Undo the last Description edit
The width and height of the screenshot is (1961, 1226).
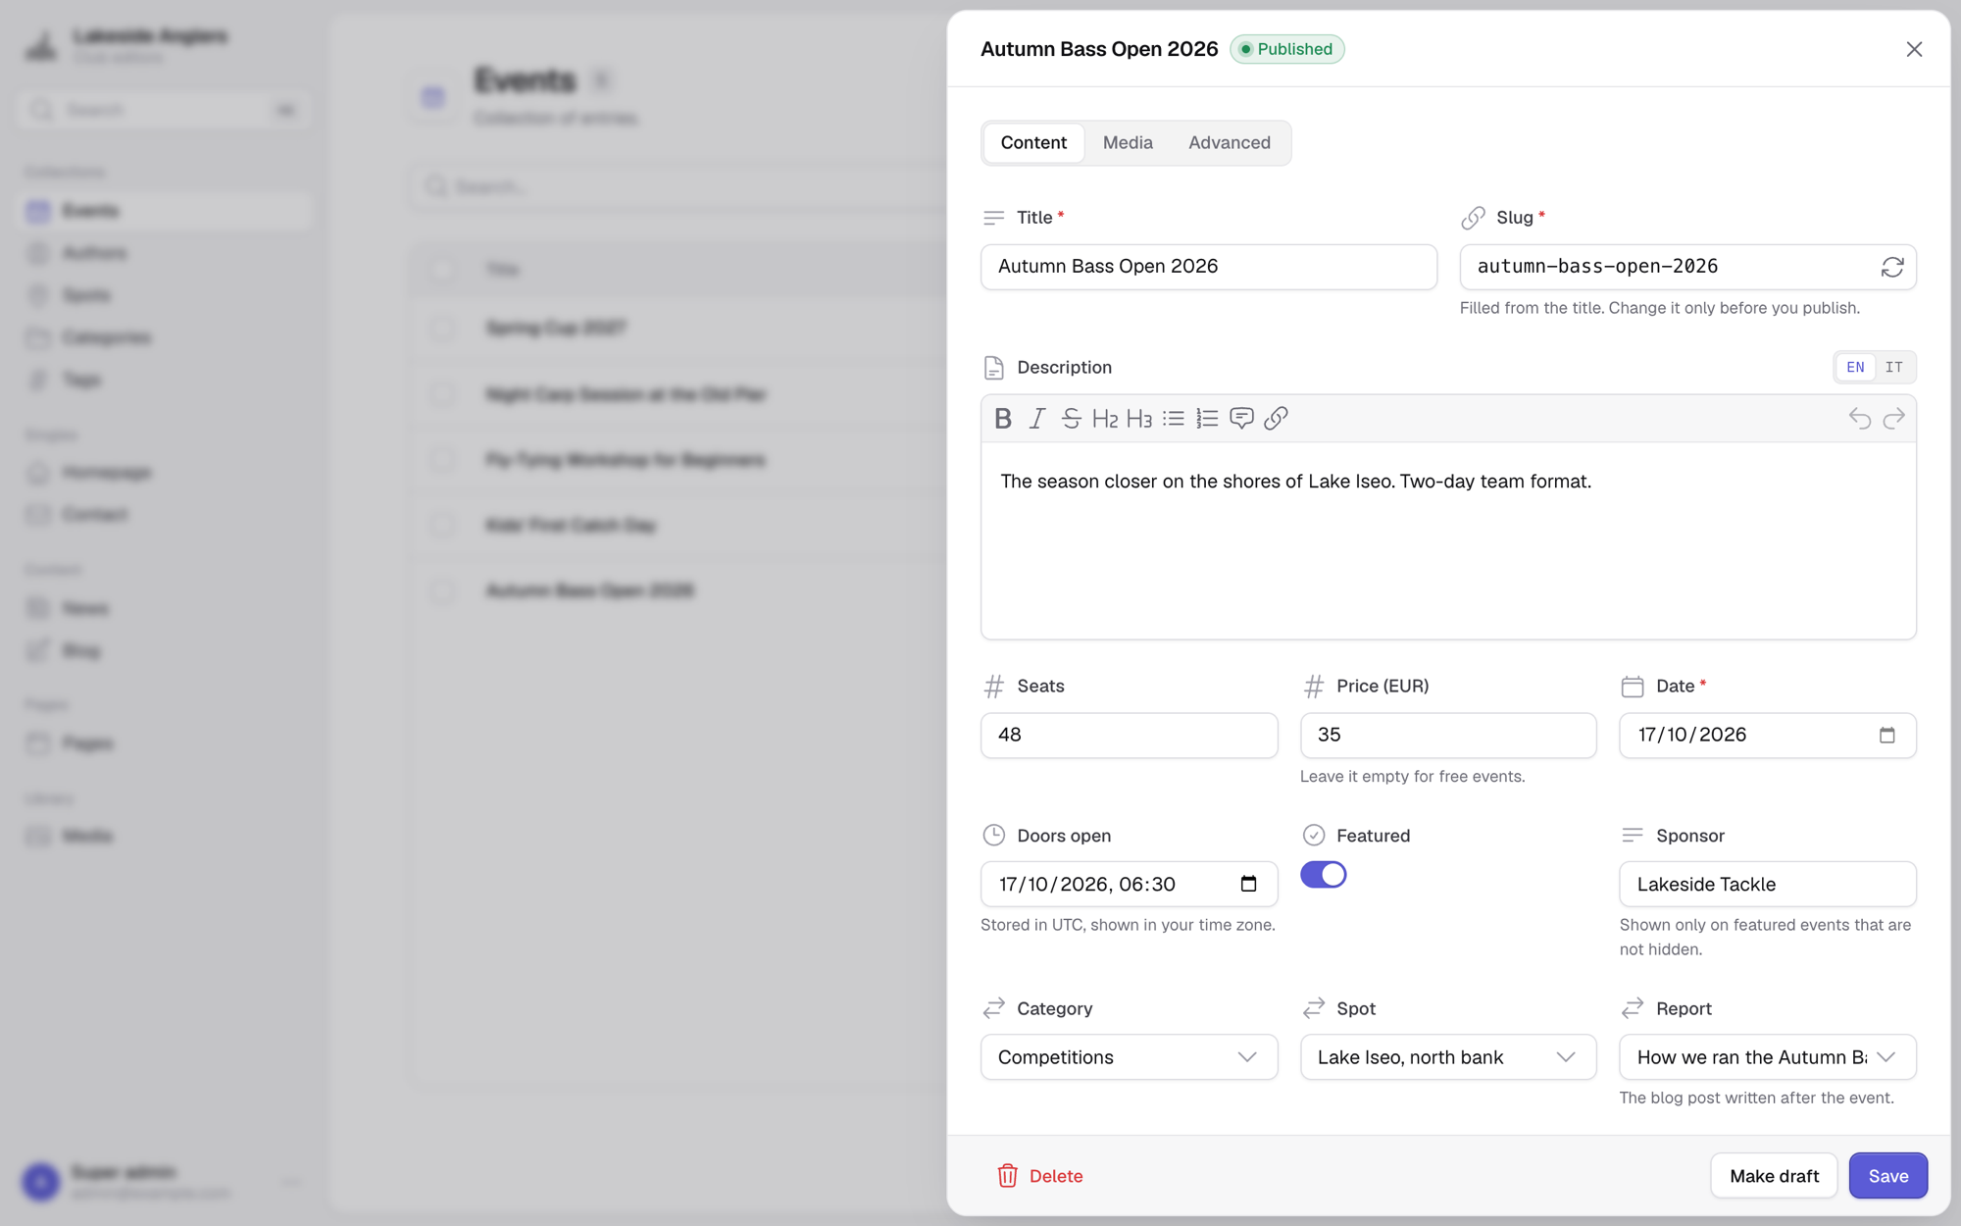1859,419
